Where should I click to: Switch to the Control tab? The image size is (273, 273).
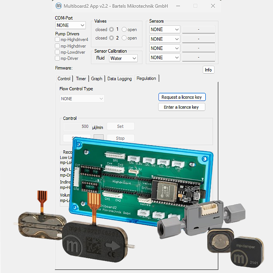[x=64, y=79]
